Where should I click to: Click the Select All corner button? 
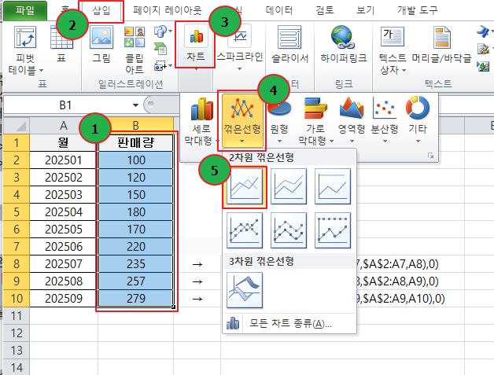point(17,126)
